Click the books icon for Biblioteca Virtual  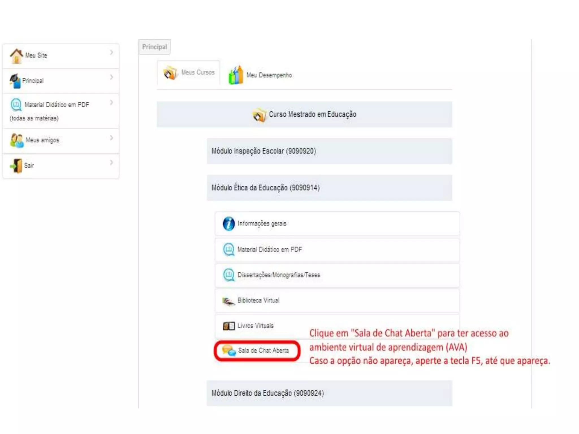click(x=228, y=301)
